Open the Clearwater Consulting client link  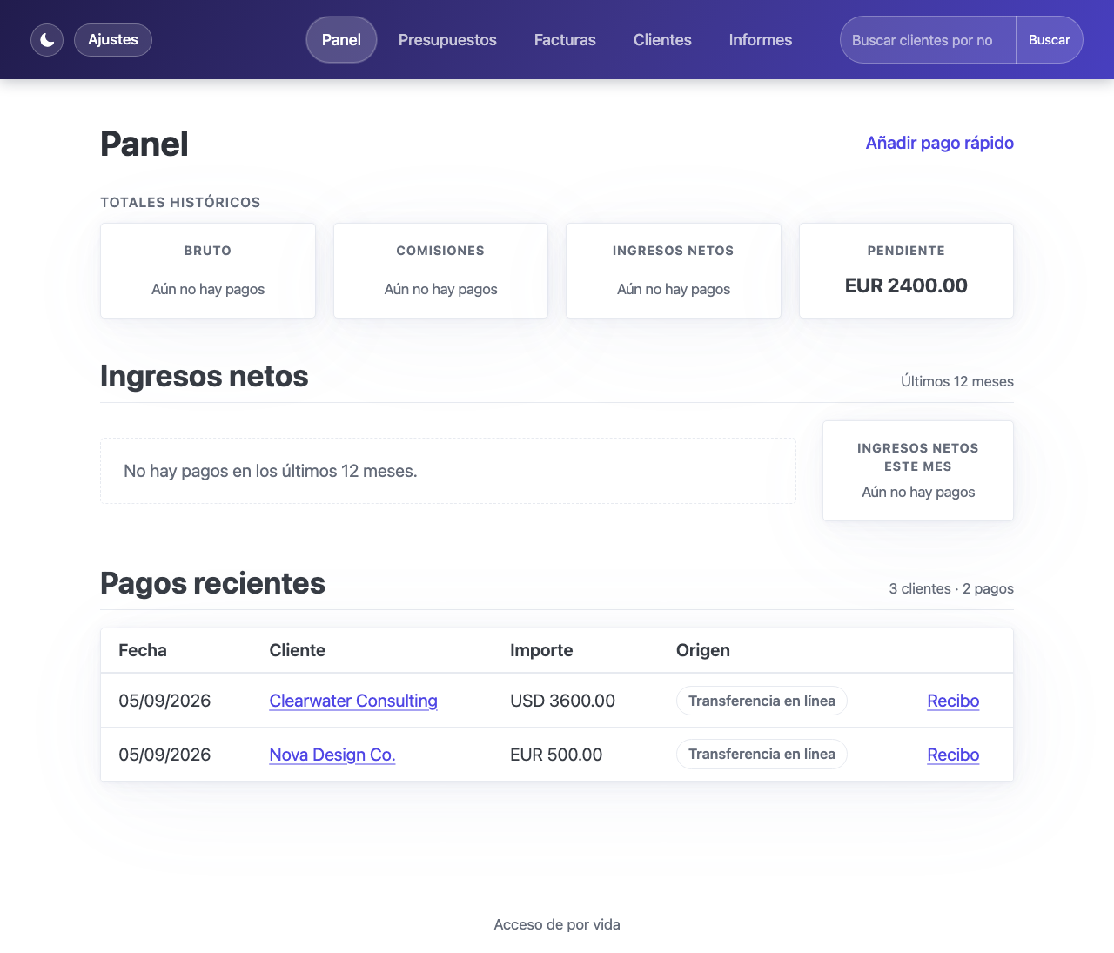pyautogui.click(x=353, y=701)
